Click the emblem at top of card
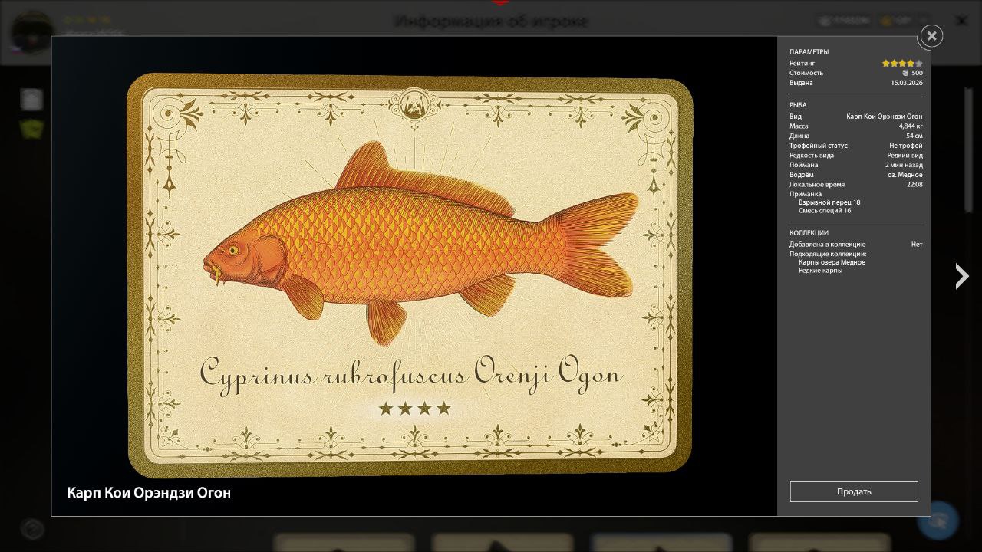 [414, 106]
